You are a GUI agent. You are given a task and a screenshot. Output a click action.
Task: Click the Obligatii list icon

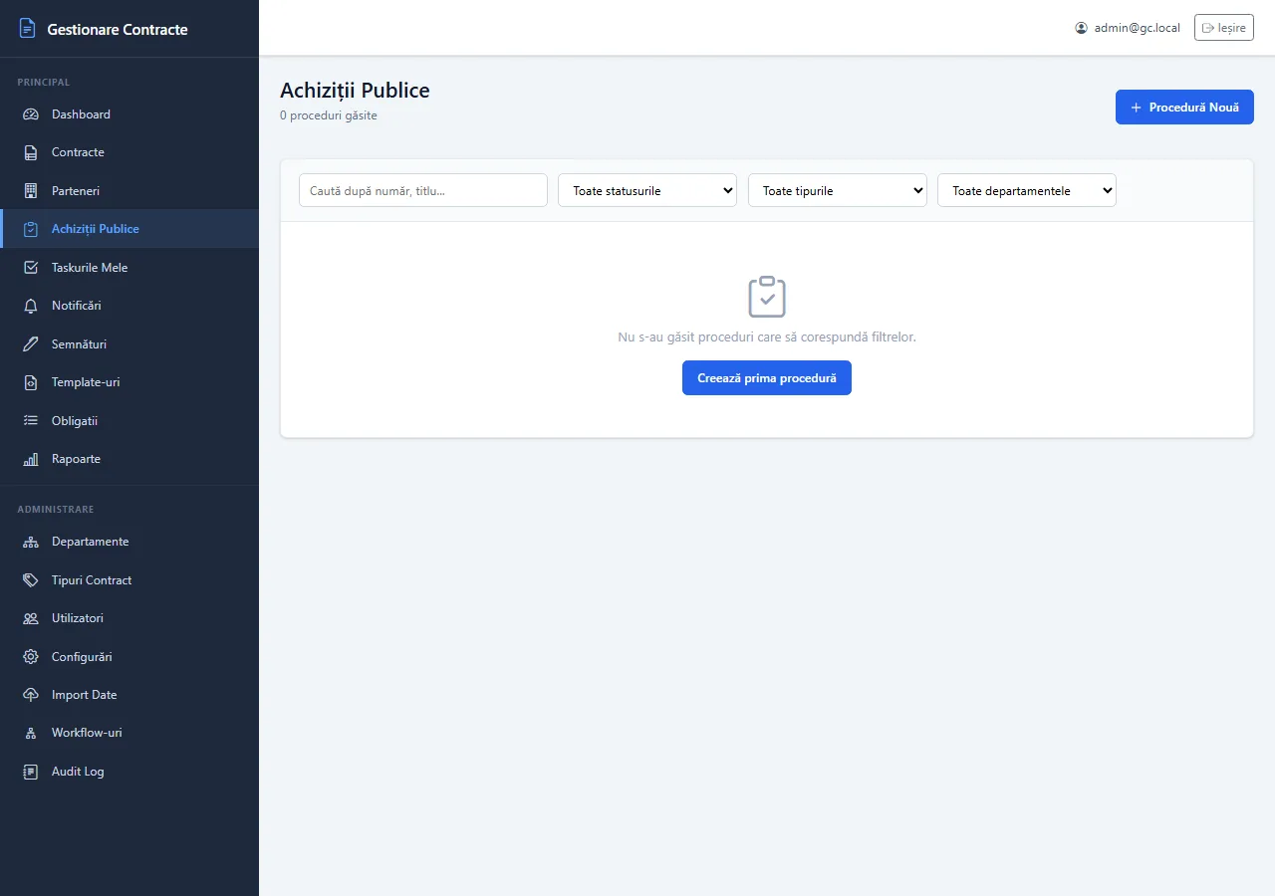[31, 420]
